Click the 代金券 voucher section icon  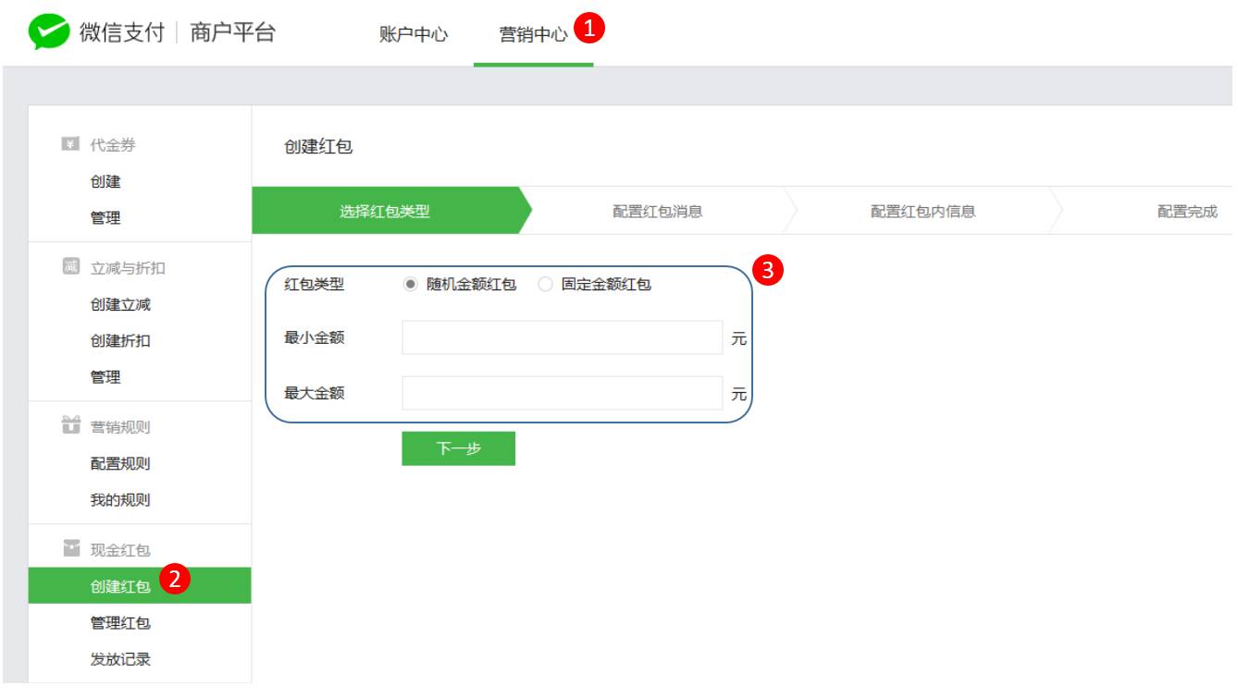click(x=70, y=144)
